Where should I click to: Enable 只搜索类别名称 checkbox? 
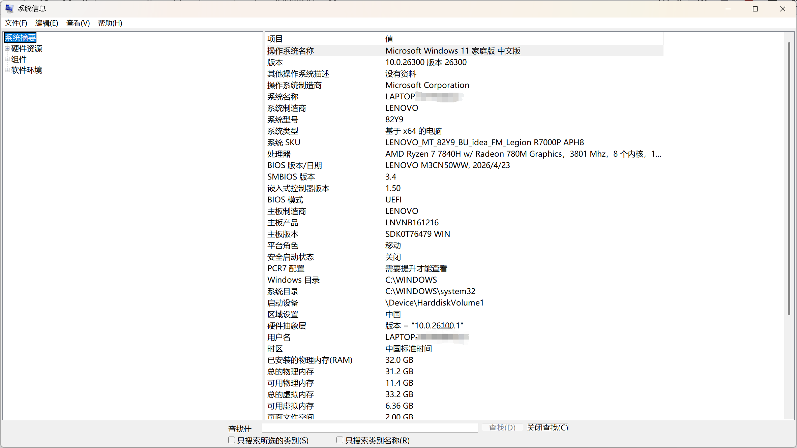point(340,440)
